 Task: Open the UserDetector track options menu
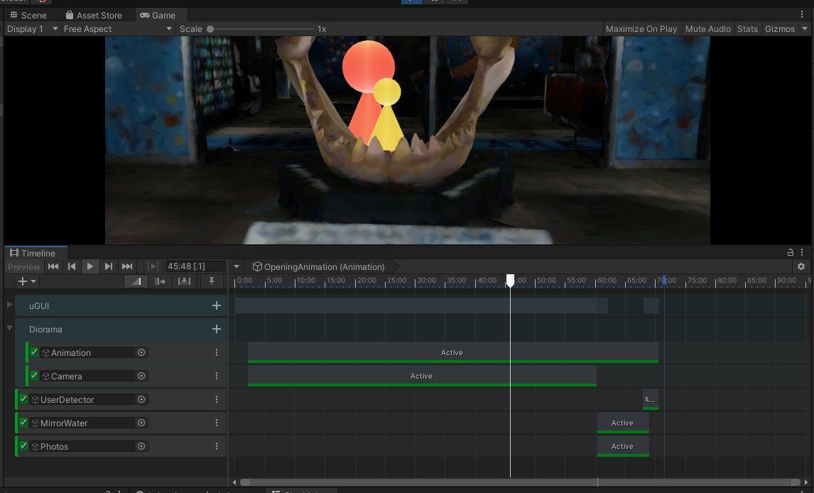(217, 399)
